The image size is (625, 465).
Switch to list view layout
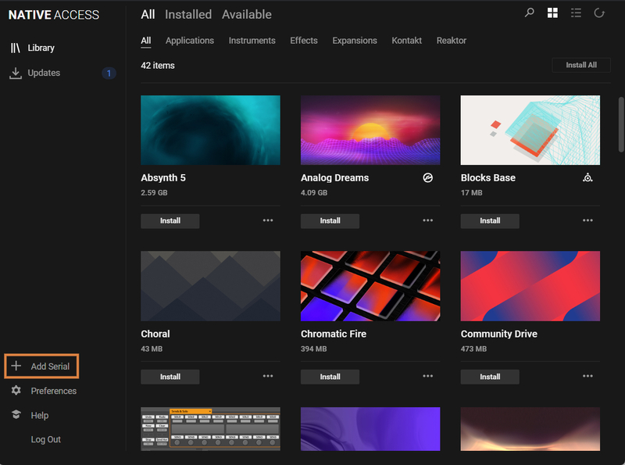tap(576, 13)
